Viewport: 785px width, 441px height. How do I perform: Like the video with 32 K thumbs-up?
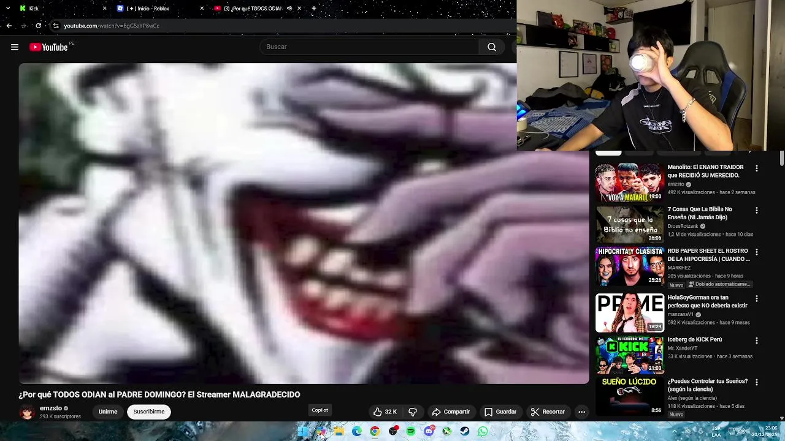click(385, 412)
